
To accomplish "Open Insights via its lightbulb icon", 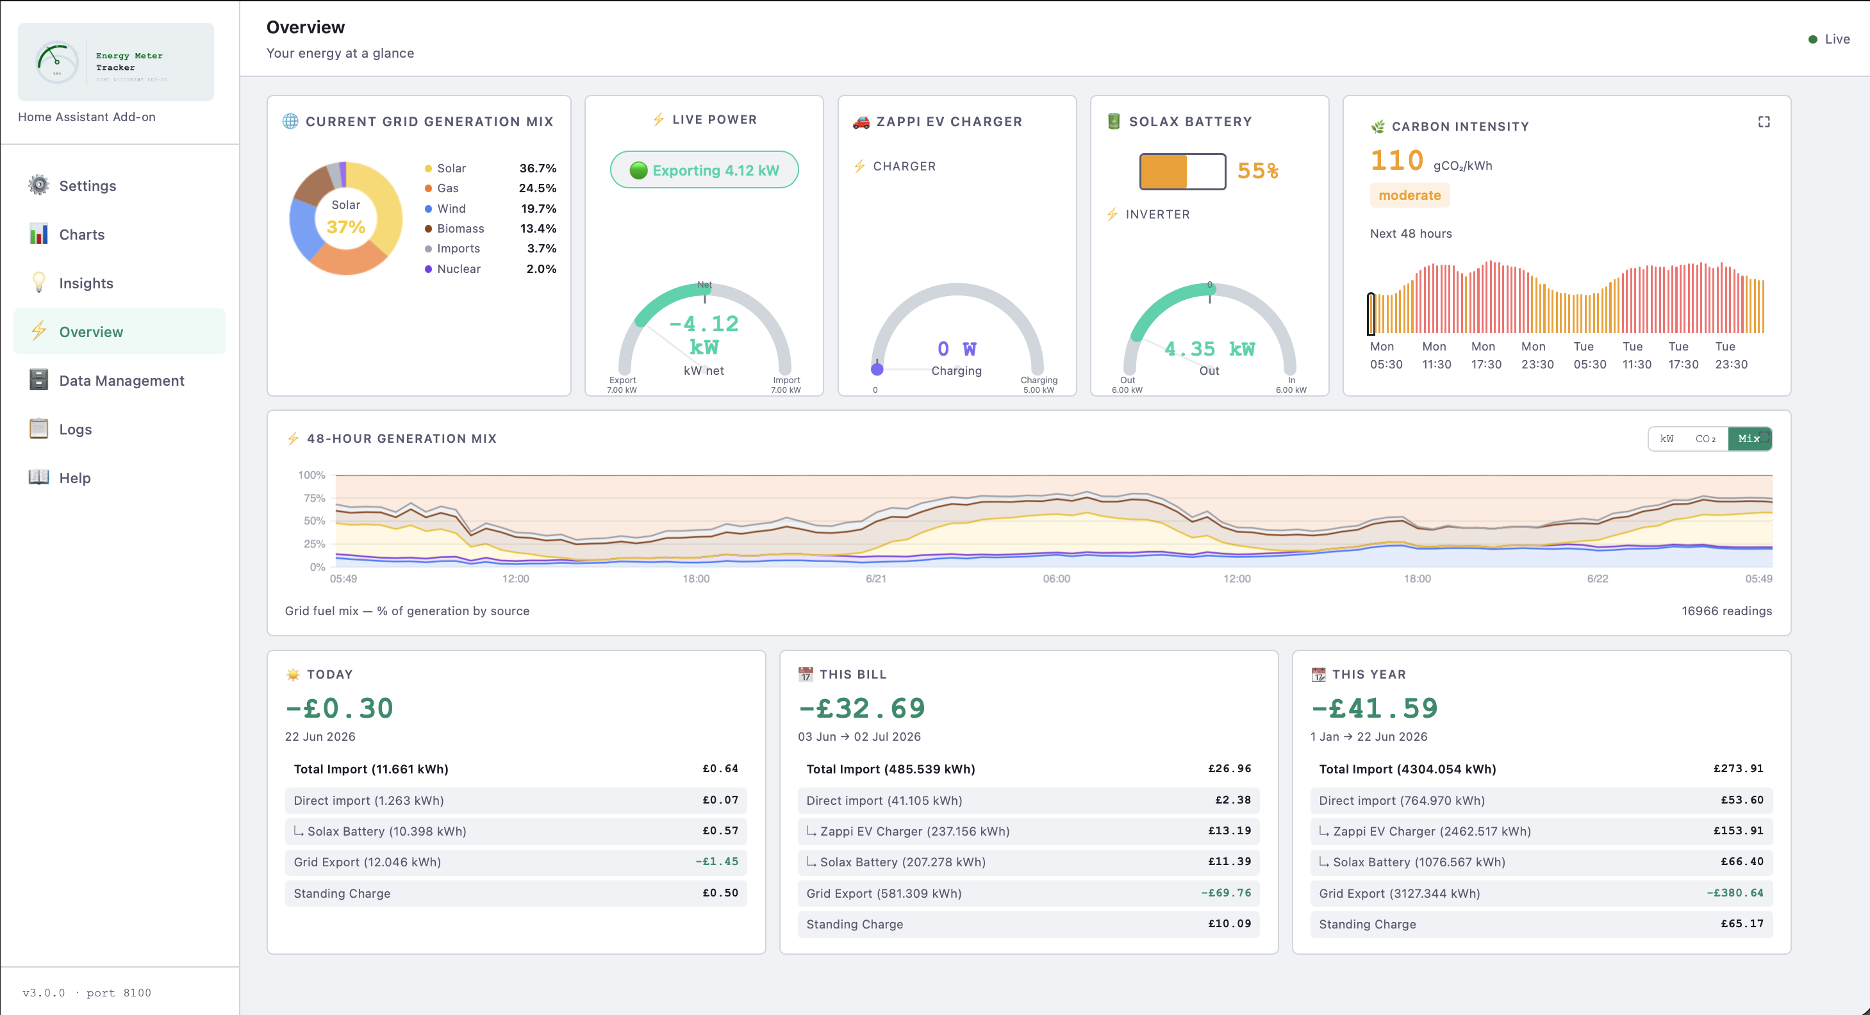I will click(x=38, y=283).
